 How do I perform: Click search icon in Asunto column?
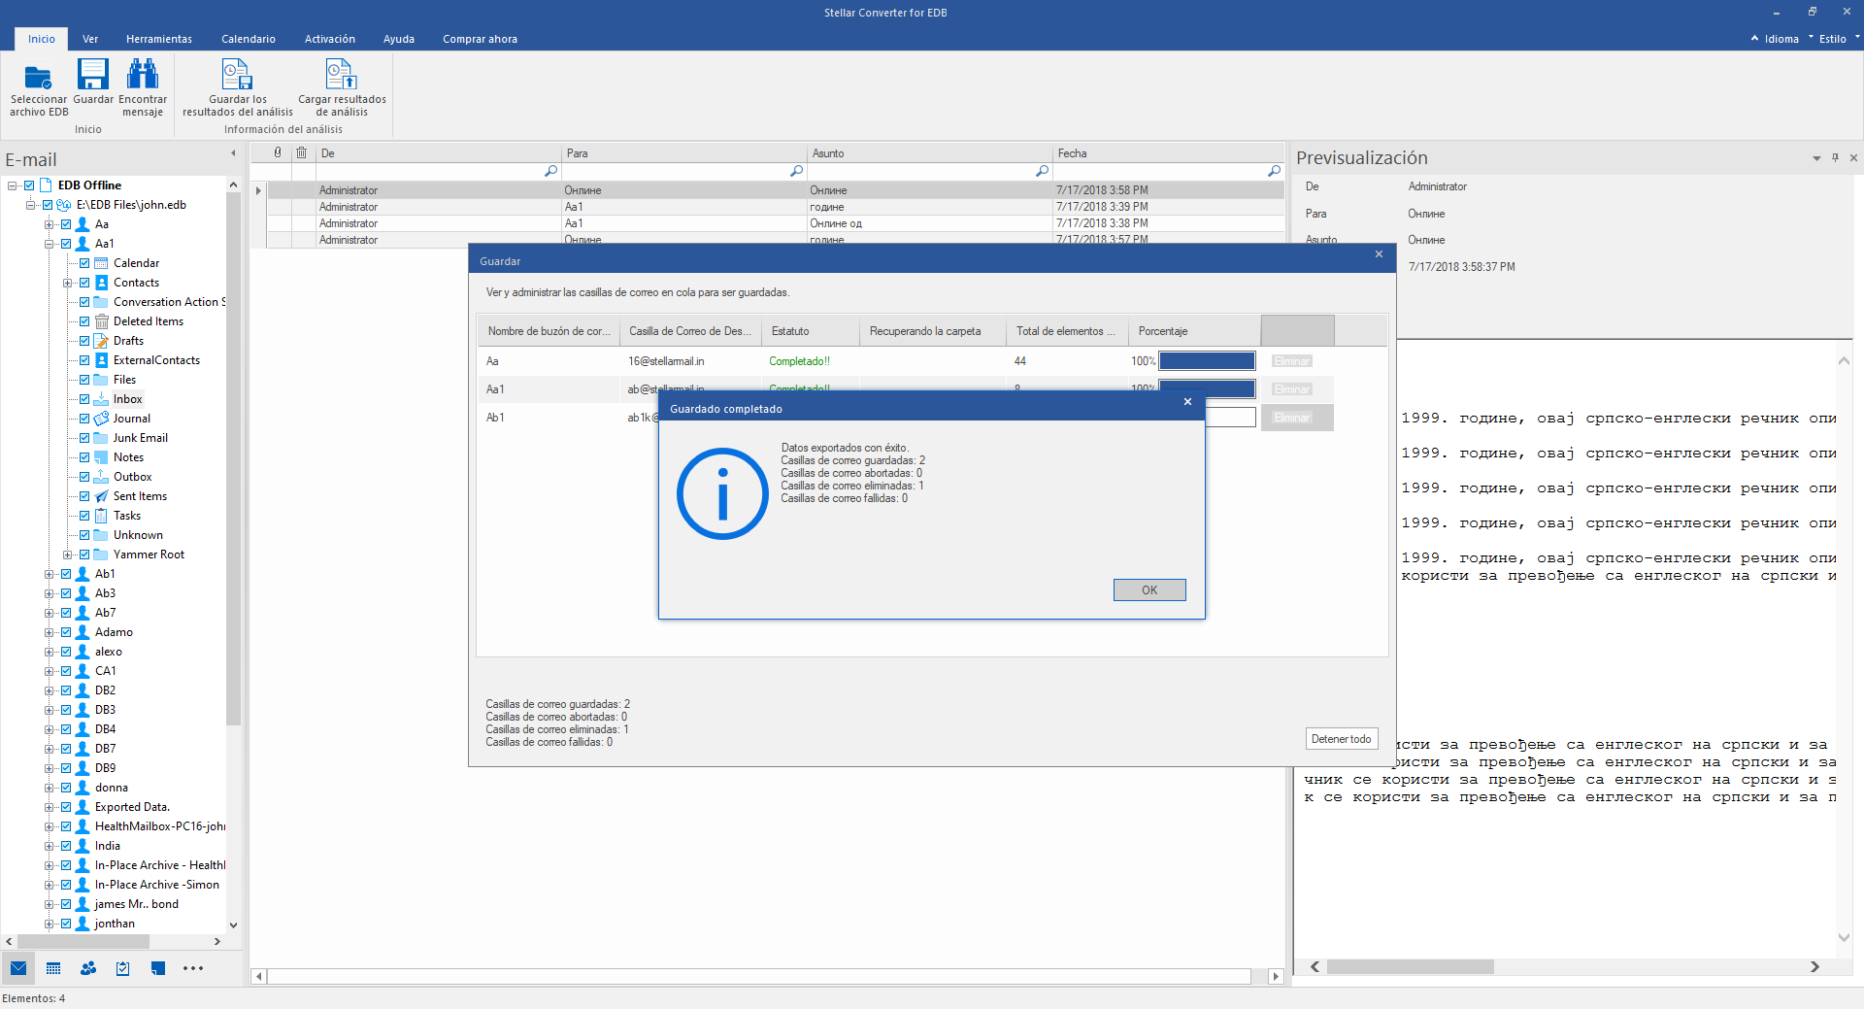(1043, 171)
